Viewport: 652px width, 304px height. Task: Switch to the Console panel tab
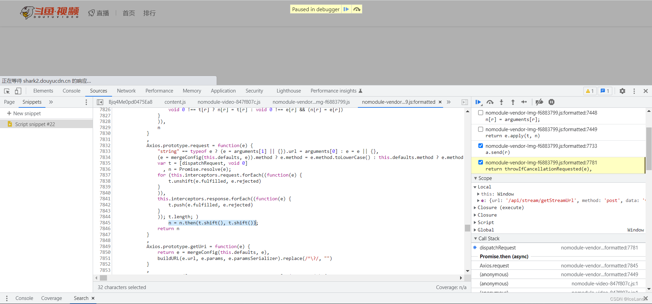click(x=71, y=91)
